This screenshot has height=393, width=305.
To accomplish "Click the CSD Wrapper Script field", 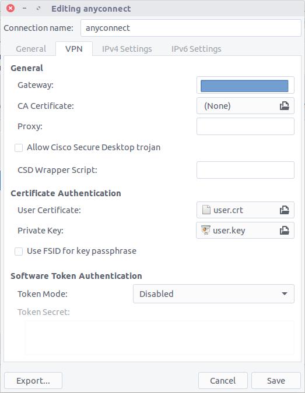I will pyautogui.click(x=246, y=170).
